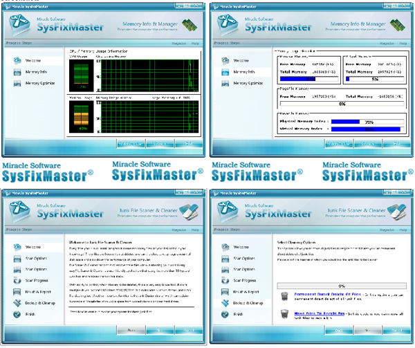Click PageFile memory bar showing 0%

click(342, 104)
